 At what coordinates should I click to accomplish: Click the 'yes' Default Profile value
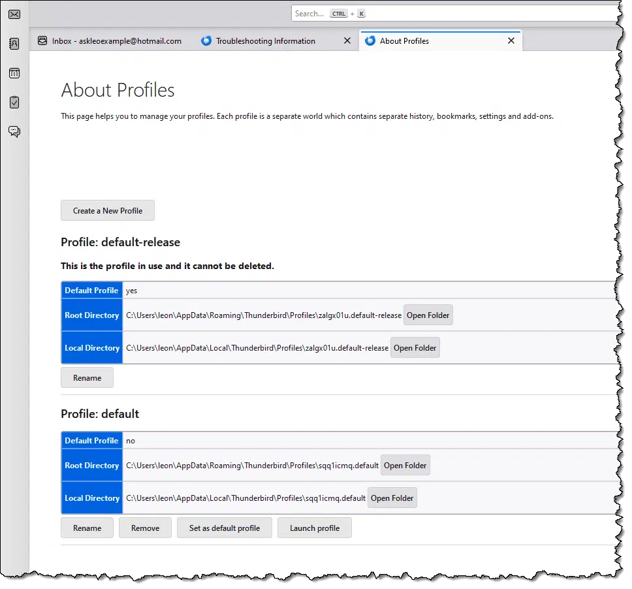(x=131, y=291)
